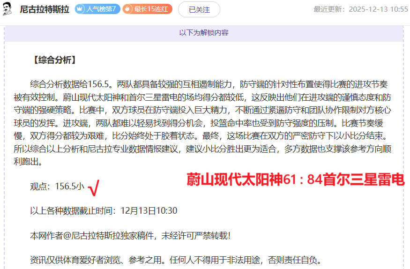Click the flame icon in streak badge
Viewport: 410px width, 269px height.
point(128,9)
